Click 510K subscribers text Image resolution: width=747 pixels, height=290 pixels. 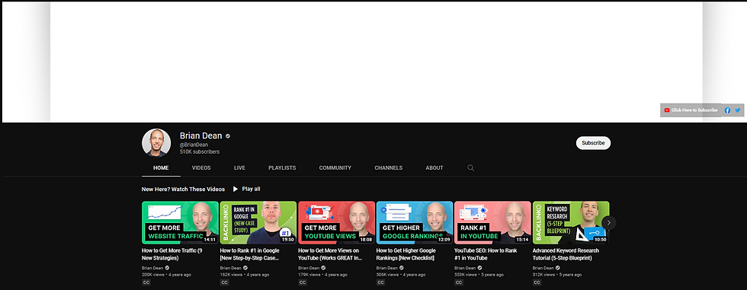click(x=200, y=151)
